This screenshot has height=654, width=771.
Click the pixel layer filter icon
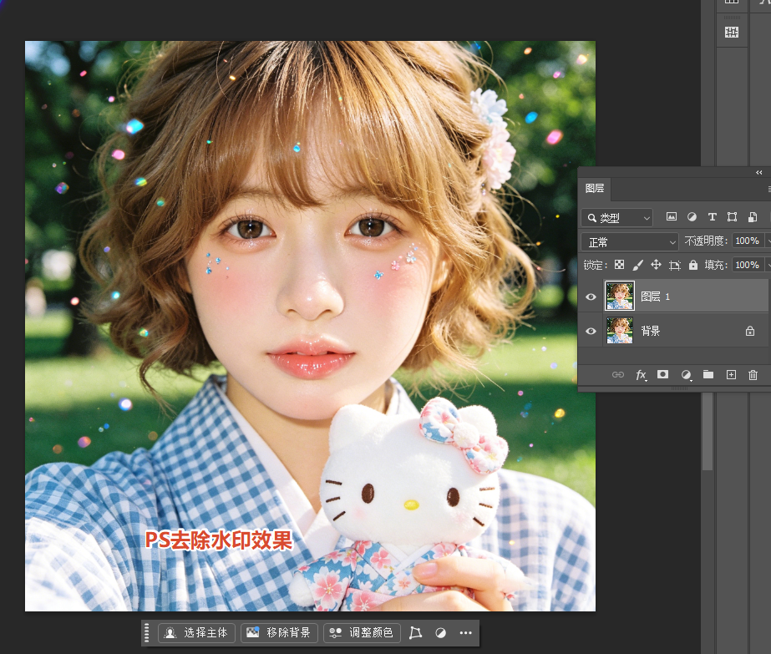point(672,217)
